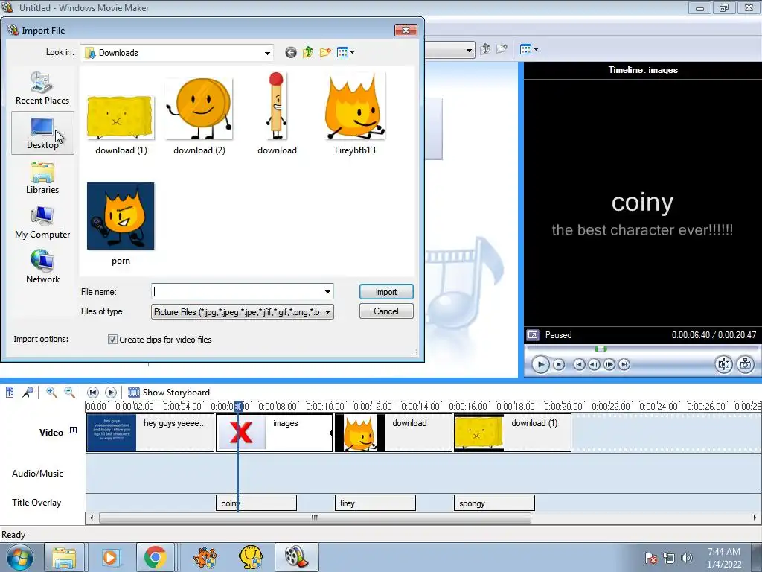This screenshot has width=762, height=572.
Task: Close the Import File dialog
Action: click(x=406, y=30)
